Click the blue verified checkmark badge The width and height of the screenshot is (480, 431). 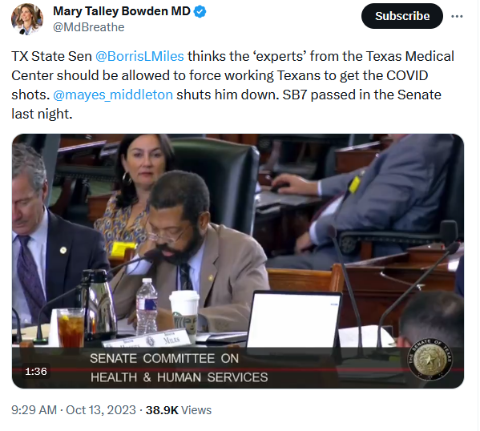[x=200, y=12]
